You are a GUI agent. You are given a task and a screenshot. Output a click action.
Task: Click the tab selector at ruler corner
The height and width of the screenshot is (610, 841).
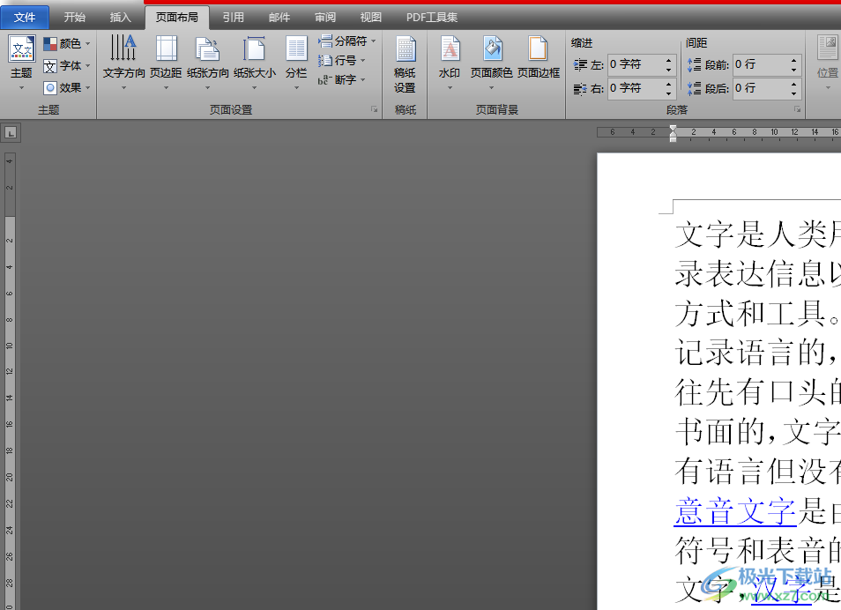[x=11, y=133]
